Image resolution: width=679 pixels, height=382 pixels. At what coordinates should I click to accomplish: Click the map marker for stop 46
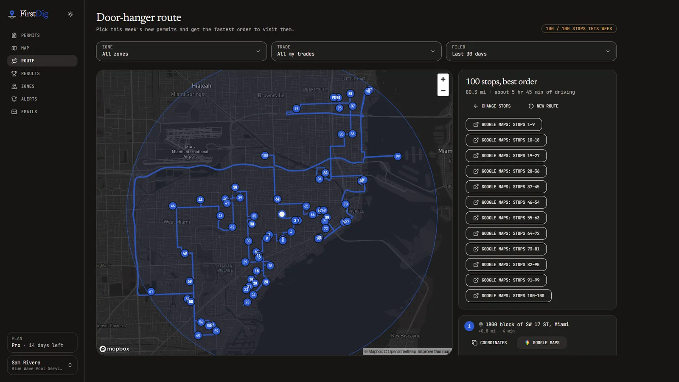click(x=172, y=206)
